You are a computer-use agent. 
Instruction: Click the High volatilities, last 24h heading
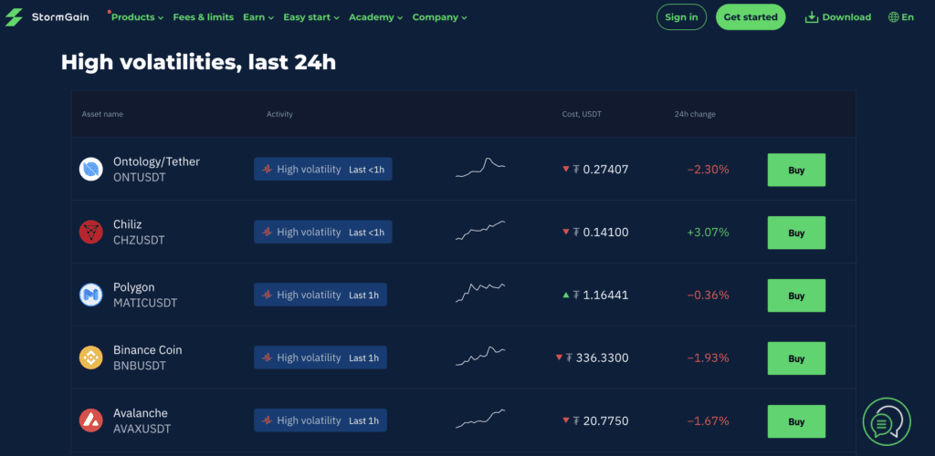click(198, 62)
